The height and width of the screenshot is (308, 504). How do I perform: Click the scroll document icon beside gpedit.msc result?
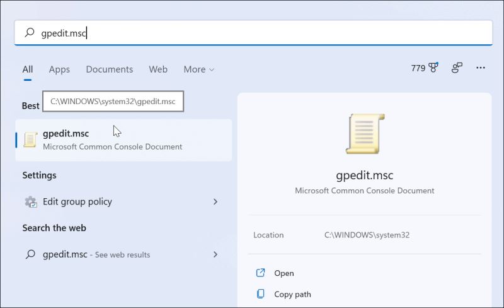click(30, 140)
